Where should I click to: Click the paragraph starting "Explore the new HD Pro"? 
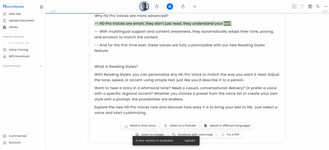[186, 110]
